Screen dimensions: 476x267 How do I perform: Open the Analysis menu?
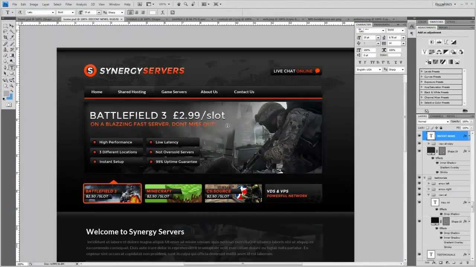81,4
